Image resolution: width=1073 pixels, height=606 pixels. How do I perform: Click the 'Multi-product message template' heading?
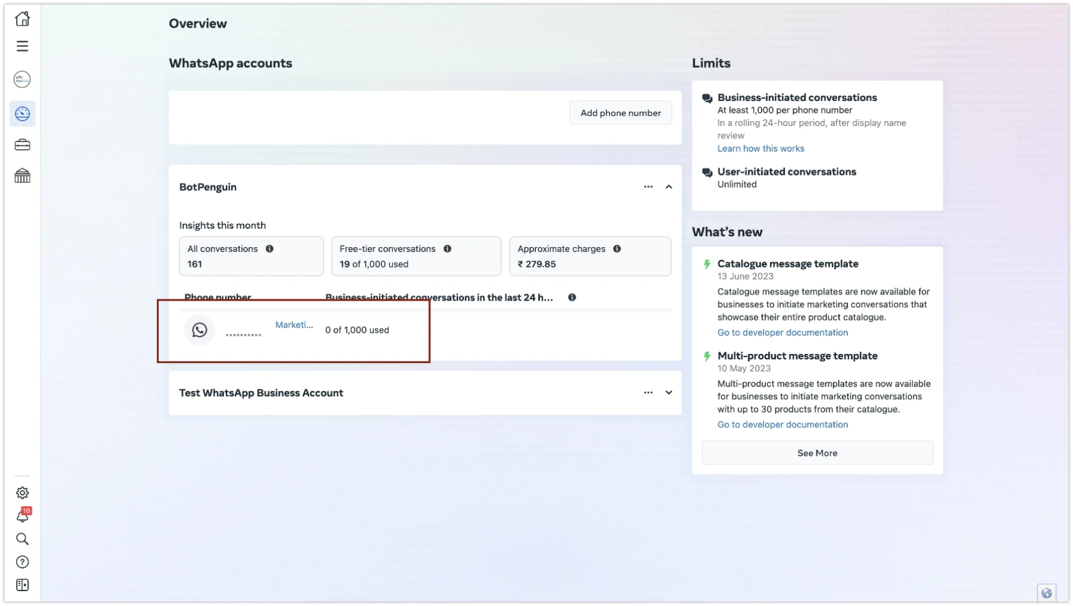[797, 356]
